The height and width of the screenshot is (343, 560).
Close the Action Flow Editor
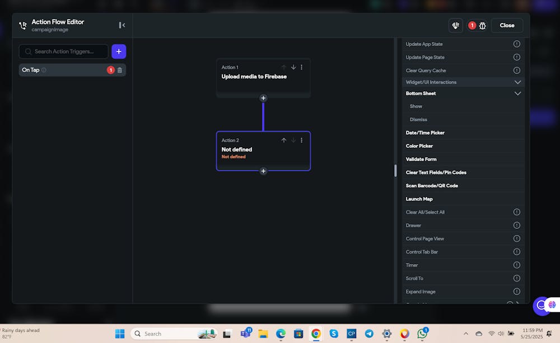(507, 25)
